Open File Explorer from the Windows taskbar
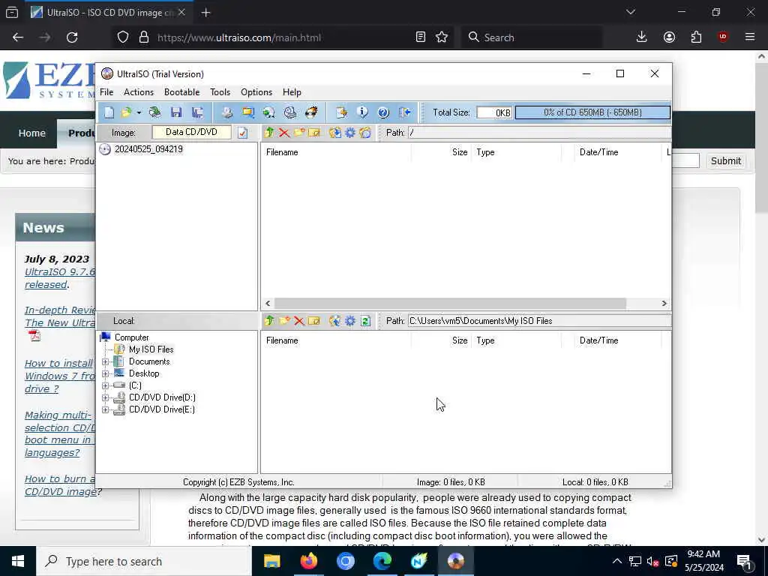Viewport: 768px width, 576px height. tap(271, 561)
